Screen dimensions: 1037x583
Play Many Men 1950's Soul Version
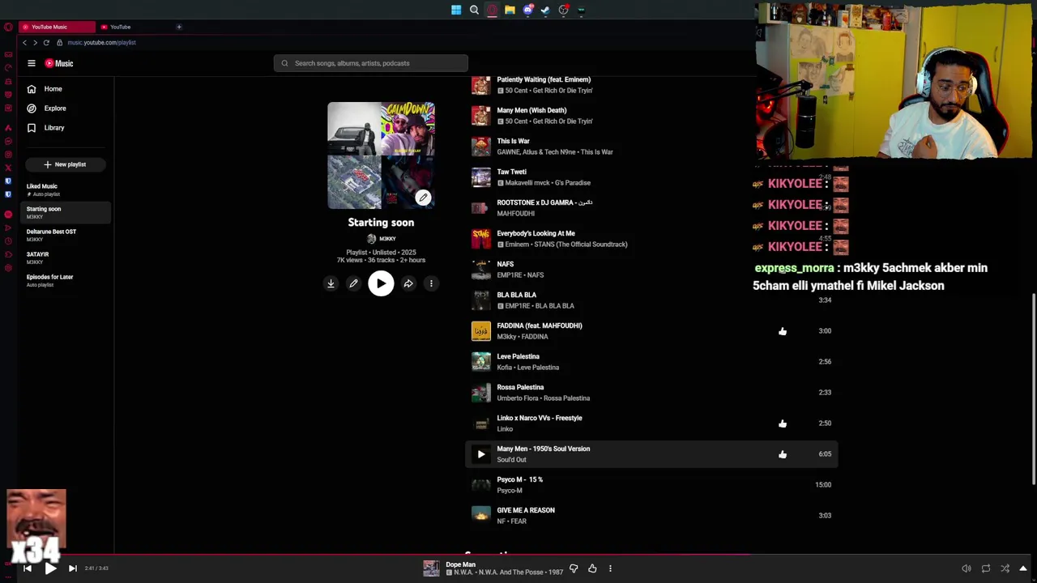click(x=481, y=454)
